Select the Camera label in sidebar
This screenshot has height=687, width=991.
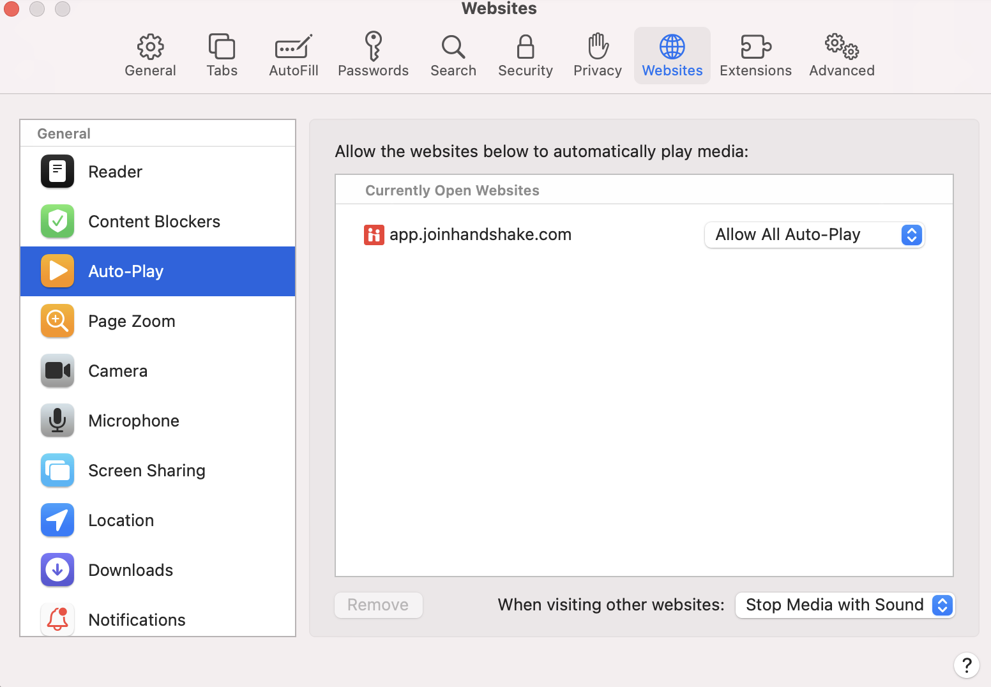[118, 371]
